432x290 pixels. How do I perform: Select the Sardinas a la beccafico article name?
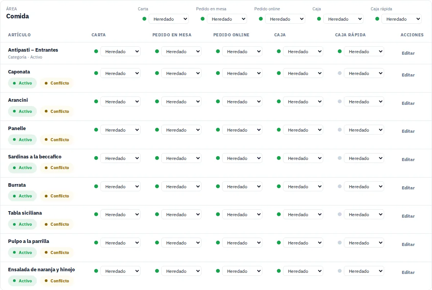(x=35, y=156)
